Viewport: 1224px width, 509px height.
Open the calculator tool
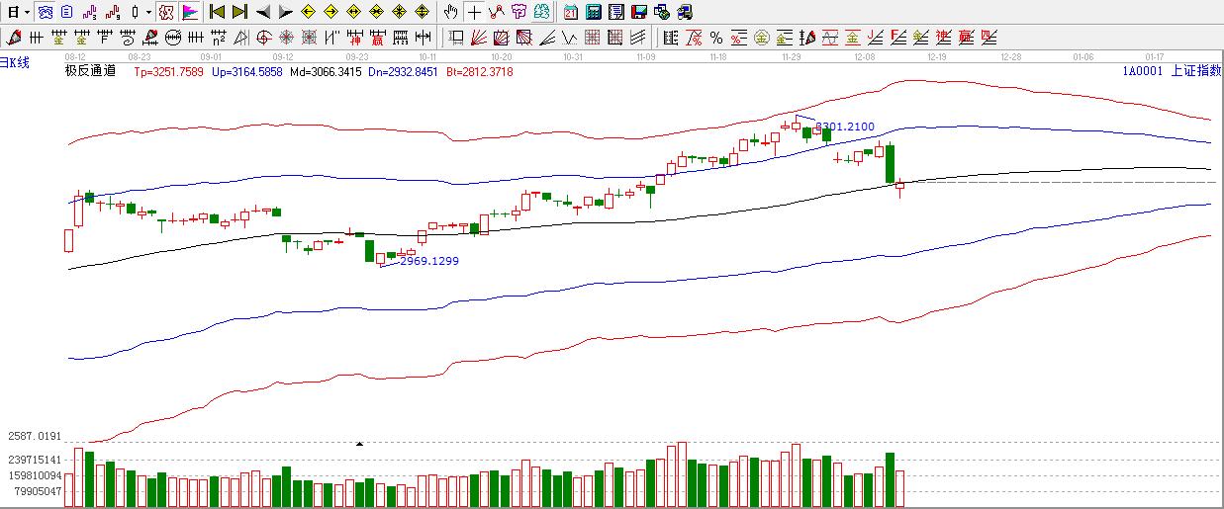pos(593,12)
